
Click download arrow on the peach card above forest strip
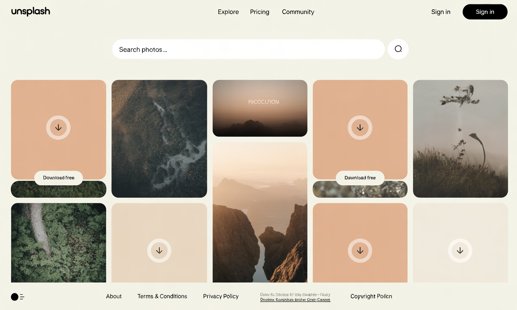[59, 128]
